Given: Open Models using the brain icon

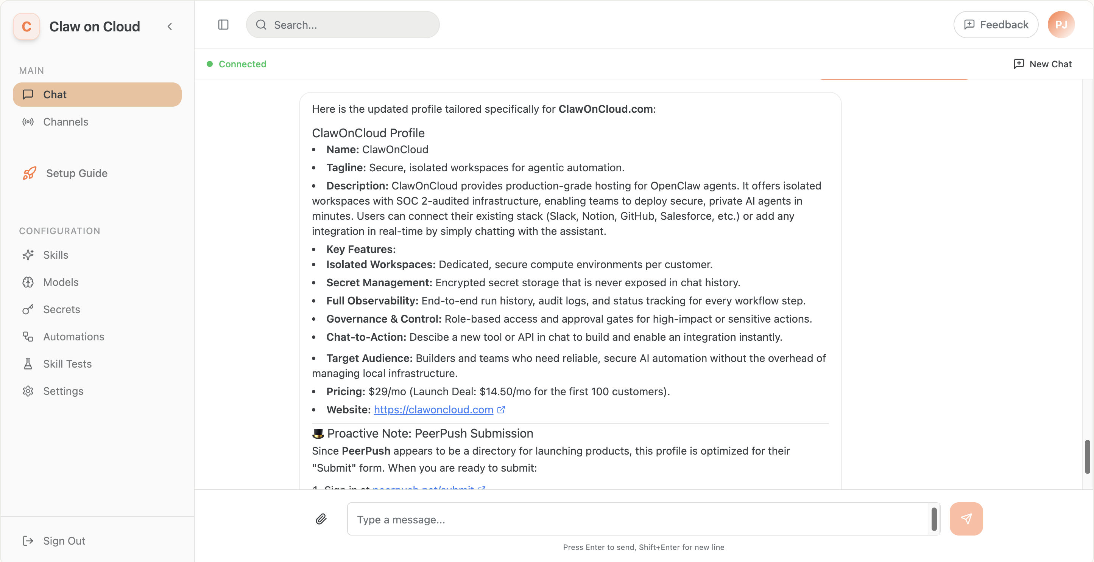Looking at the screenshot, I should point(28,282).
